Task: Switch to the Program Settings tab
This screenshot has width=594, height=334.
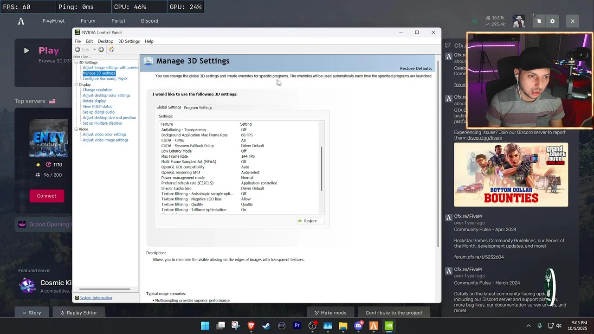Action: [x=198, y=108]
